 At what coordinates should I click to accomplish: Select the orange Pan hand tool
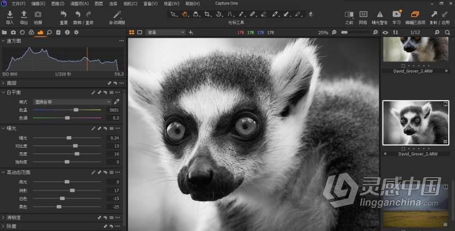[184, 14]
